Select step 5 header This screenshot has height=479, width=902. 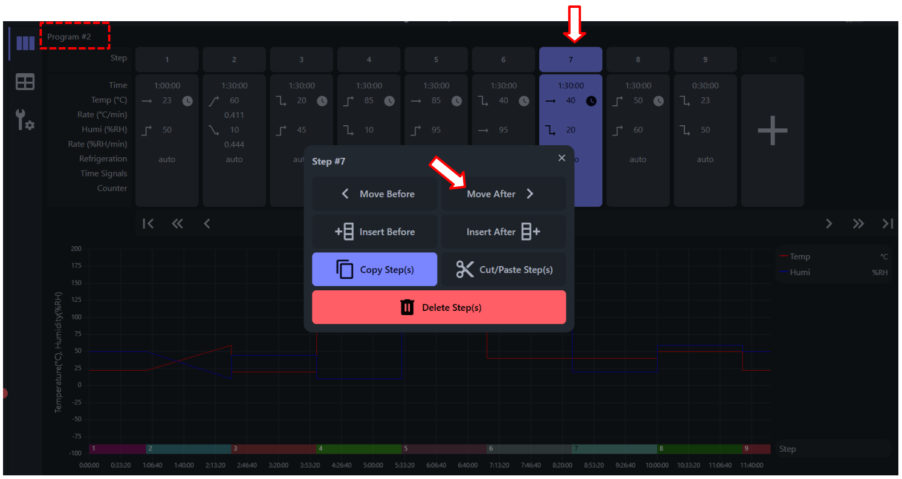point(436,60)
